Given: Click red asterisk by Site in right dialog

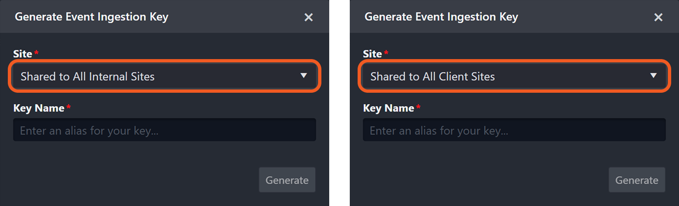Looking at the screenshot, I should [386, 52].
